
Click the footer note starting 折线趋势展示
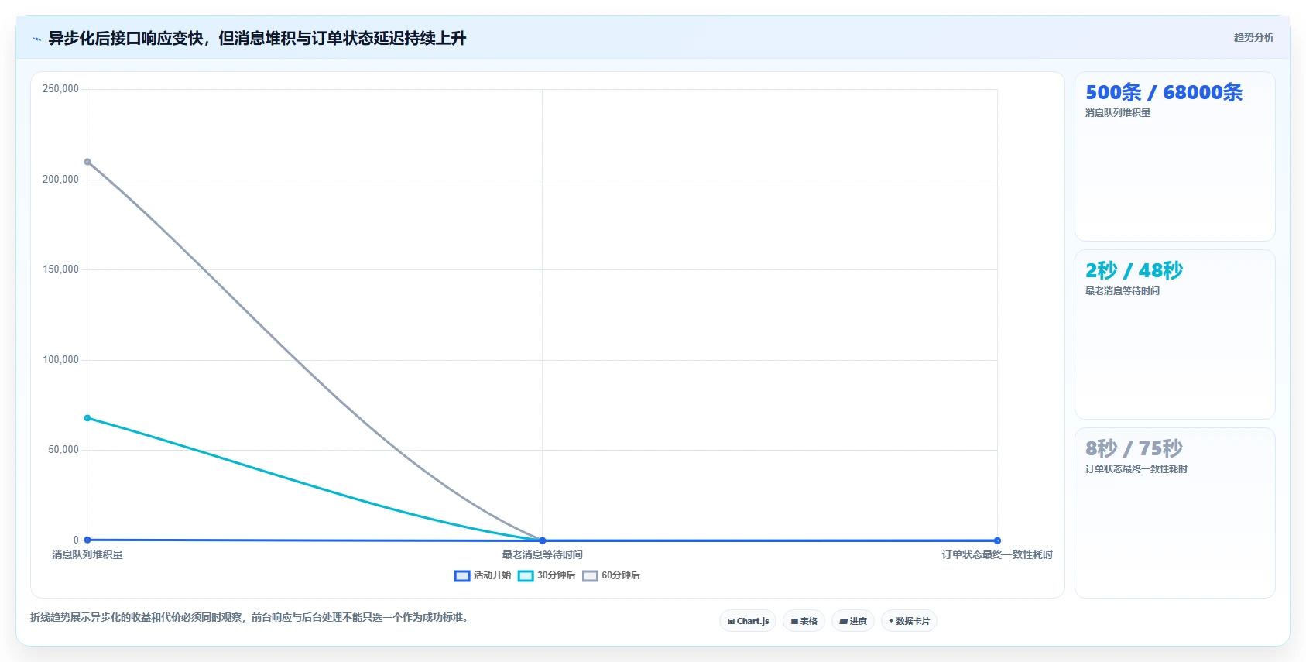point(251,617)
